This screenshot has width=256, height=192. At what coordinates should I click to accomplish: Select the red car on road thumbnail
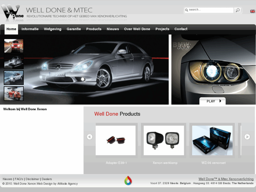tap(14, 46)
